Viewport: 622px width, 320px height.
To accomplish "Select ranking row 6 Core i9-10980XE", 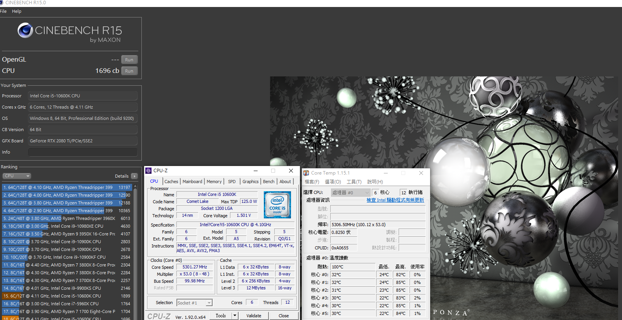I will [67, 226].
